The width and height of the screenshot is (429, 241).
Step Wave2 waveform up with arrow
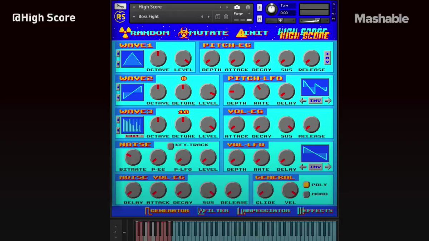(x=118, y=87)
